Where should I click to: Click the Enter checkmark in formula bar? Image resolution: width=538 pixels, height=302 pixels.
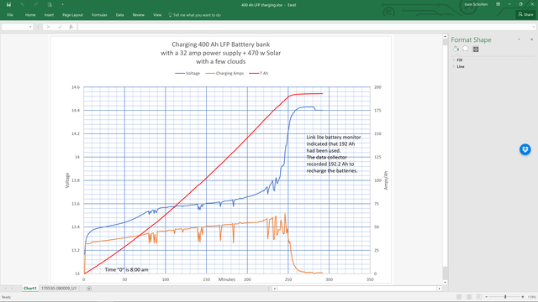pos(60,27)
